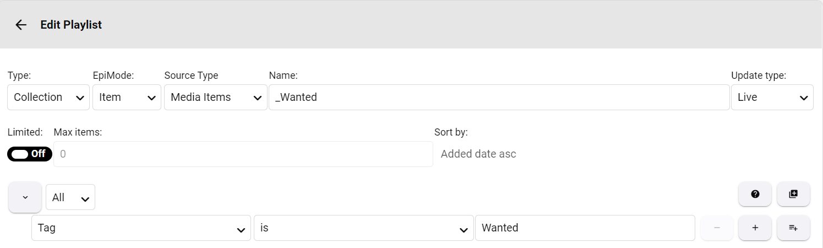Click the back arrow icon
This screenshot has width=823, height=248.
21,25
